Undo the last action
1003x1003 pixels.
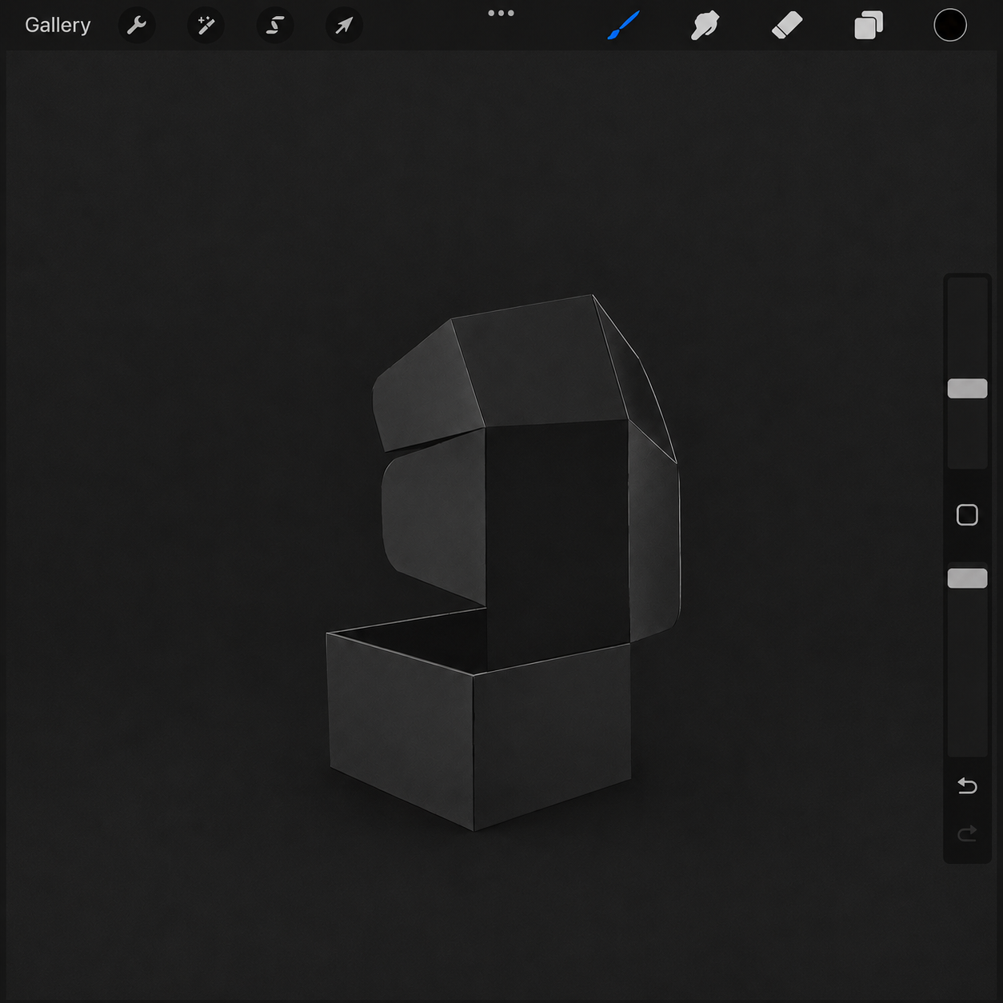pyautogui.click(x=967, y=786)
